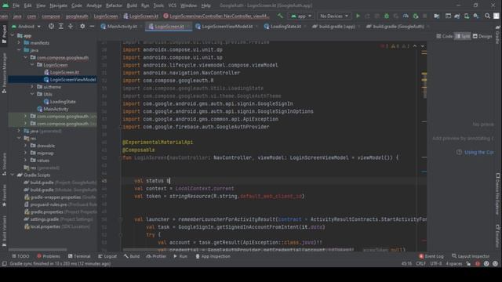Switch editor to Code view
Screen dimensions: 502x282
(445, 36)
